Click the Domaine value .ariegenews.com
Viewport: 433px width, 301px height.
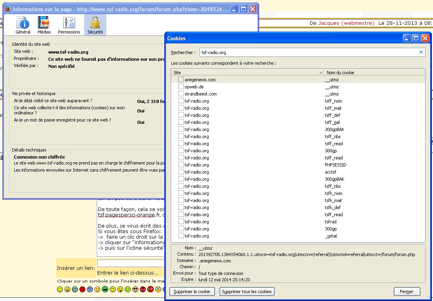tap(215, 260)
